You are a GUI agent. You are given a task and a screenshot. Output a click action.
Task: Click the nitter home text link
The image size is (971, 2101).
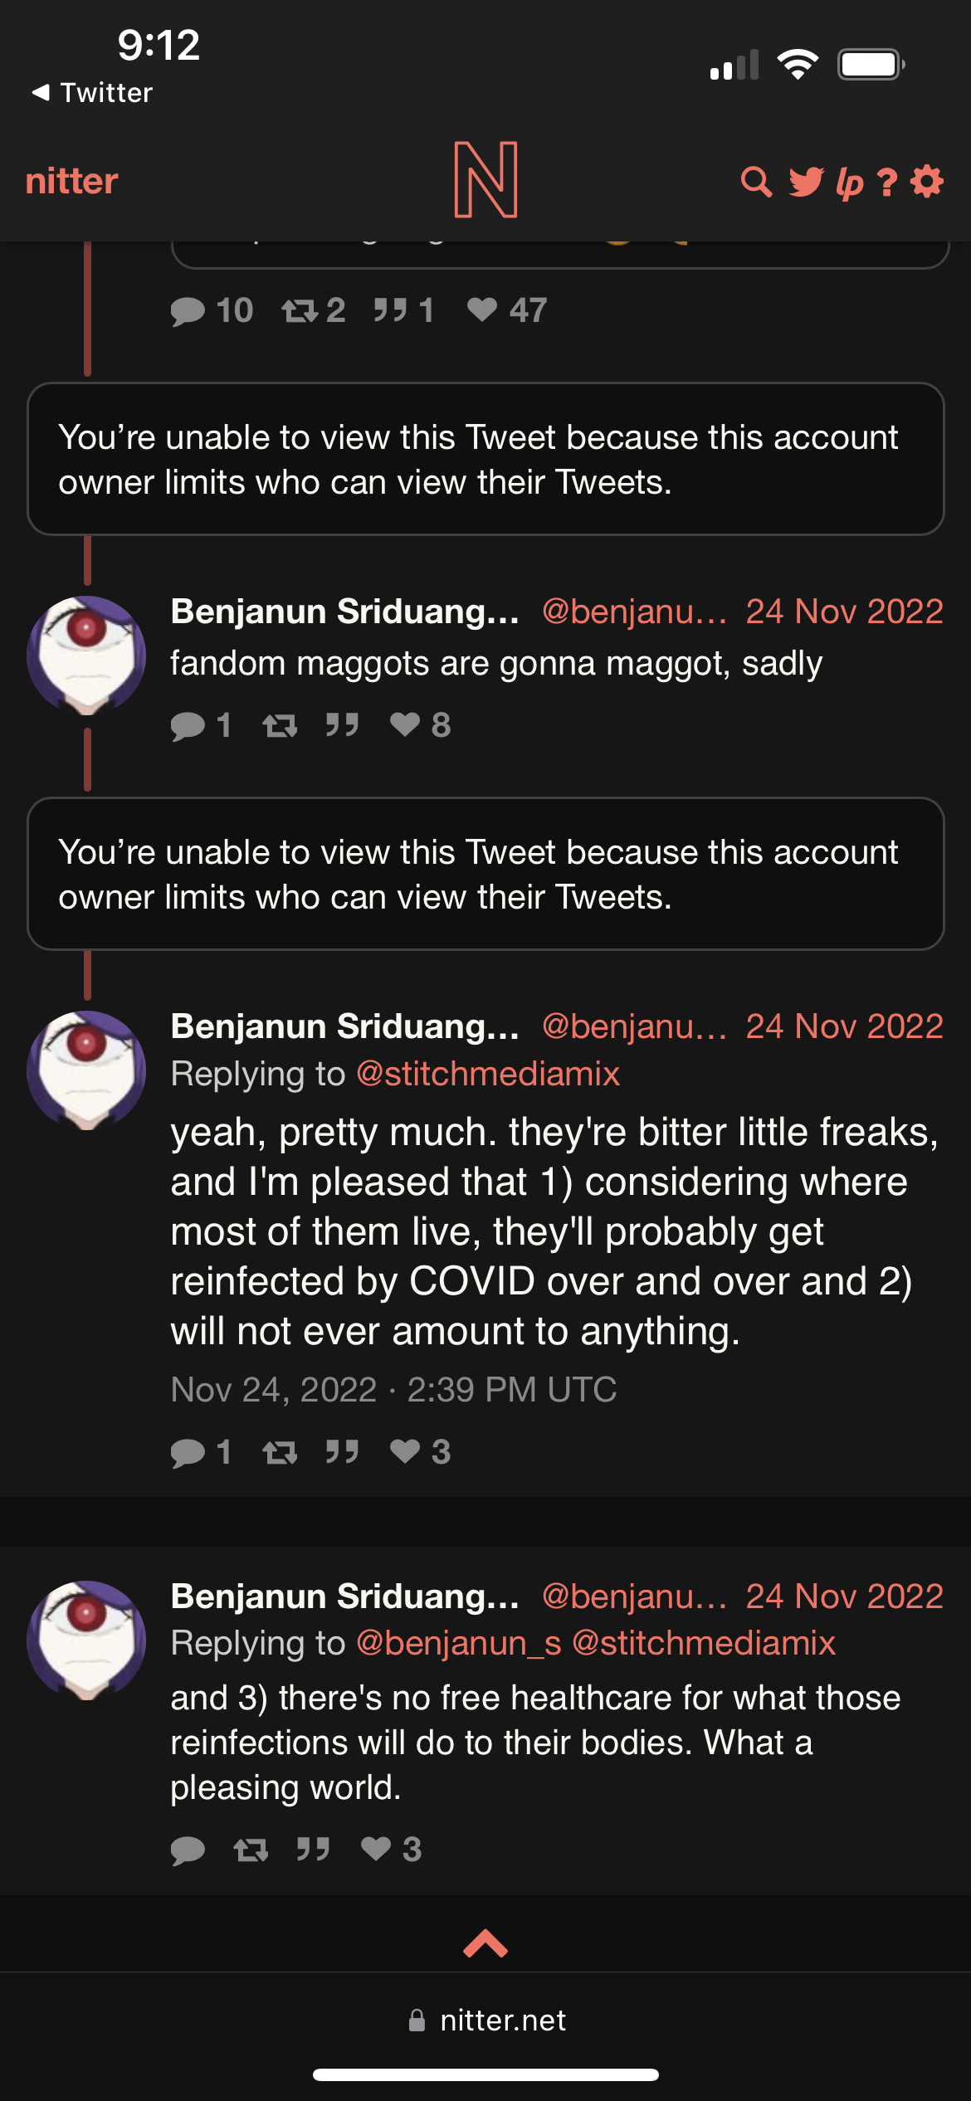(71, 182)
